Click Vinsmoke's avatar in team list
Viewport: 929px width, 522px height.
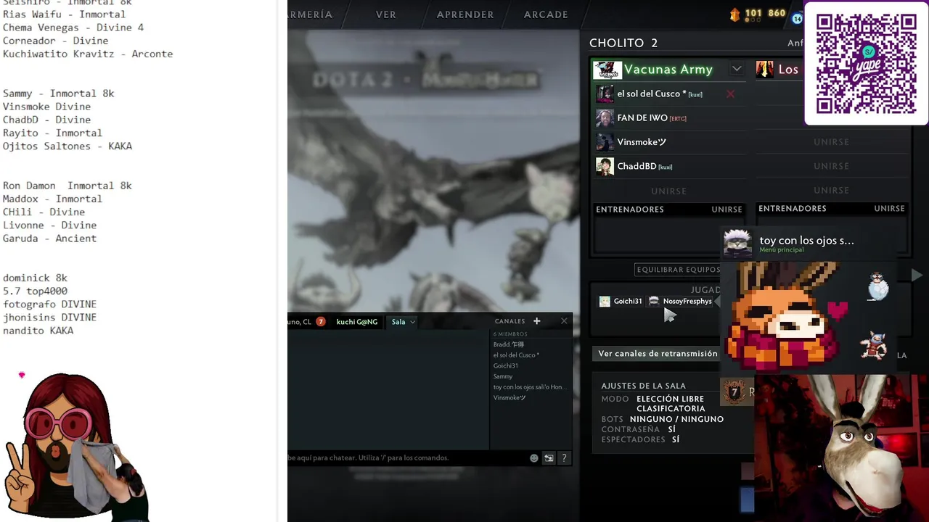coord(605,142)
